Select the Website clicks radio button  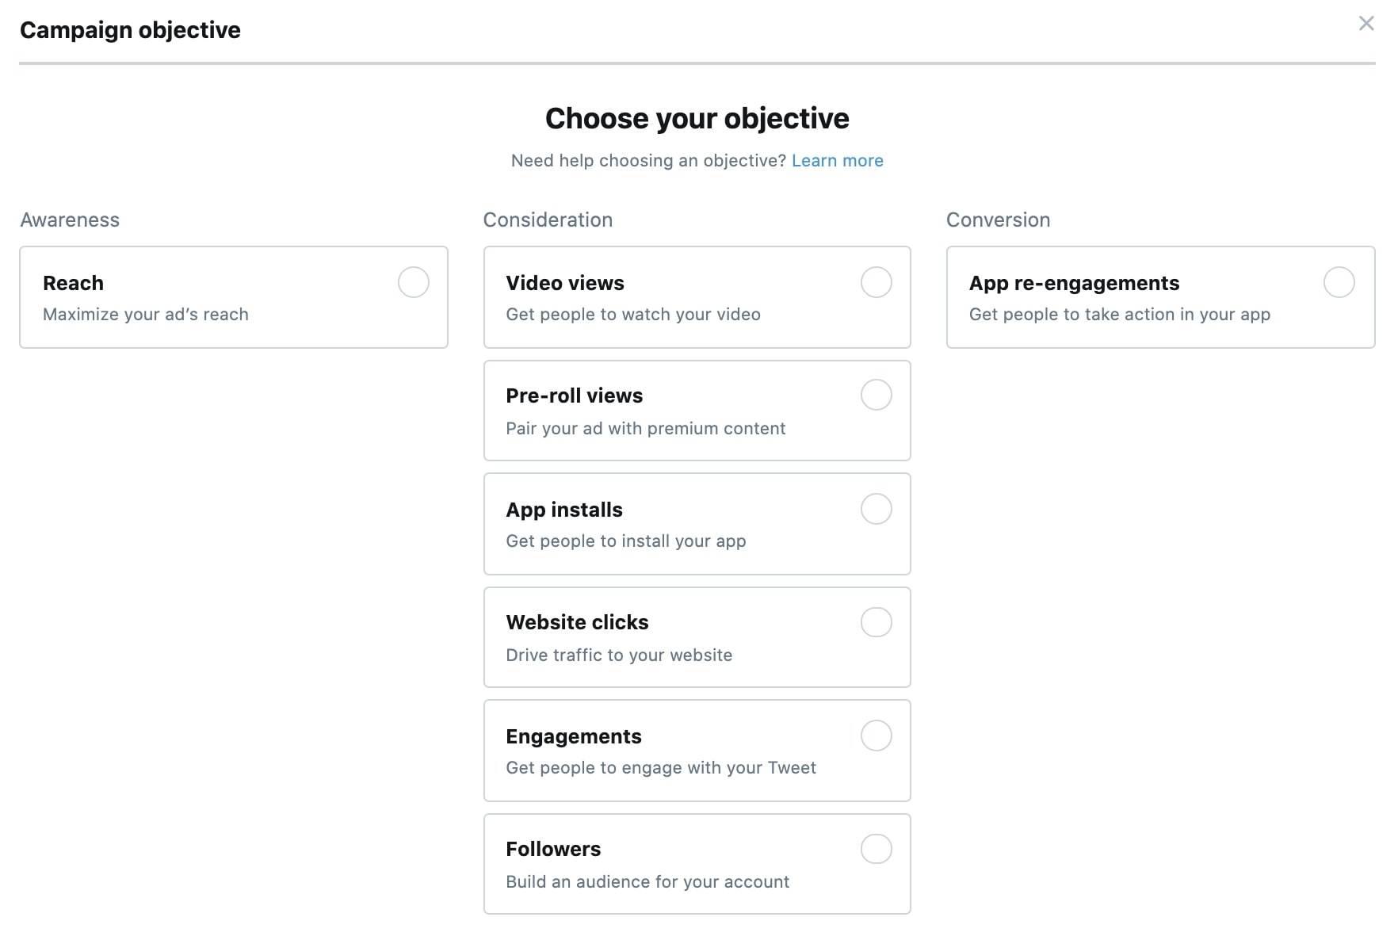coord(876,622)
